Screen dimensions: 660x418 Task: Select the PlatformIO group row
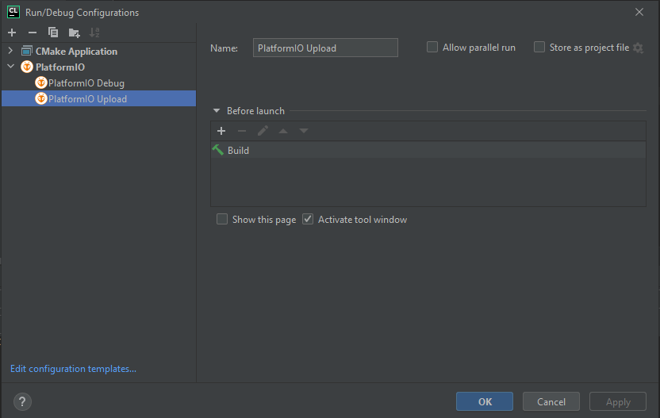98,67
